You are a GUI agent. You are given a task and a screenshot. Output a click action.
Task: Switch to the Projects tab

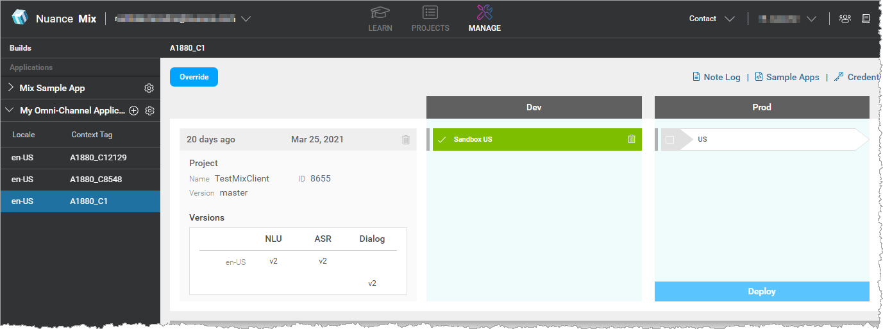[x=430, y=19]
